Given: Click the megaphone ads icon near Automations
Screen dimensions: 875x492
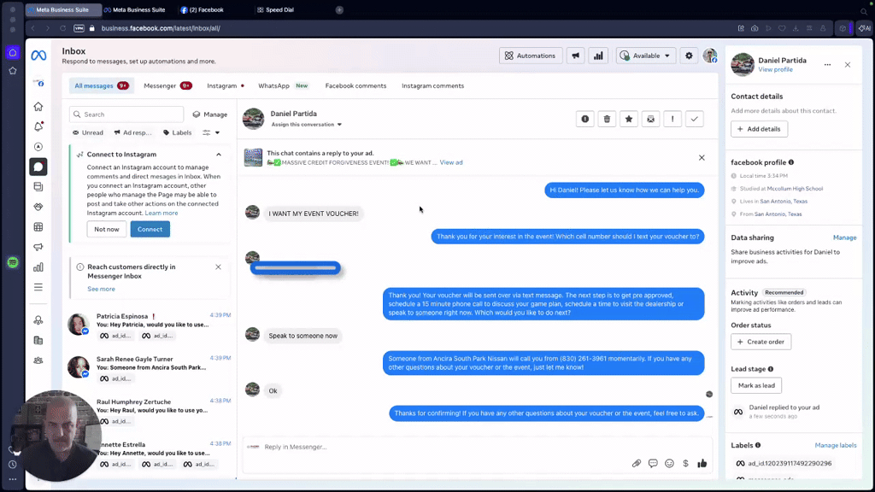Looking at the screenshot, I should [x=574, y=56].
